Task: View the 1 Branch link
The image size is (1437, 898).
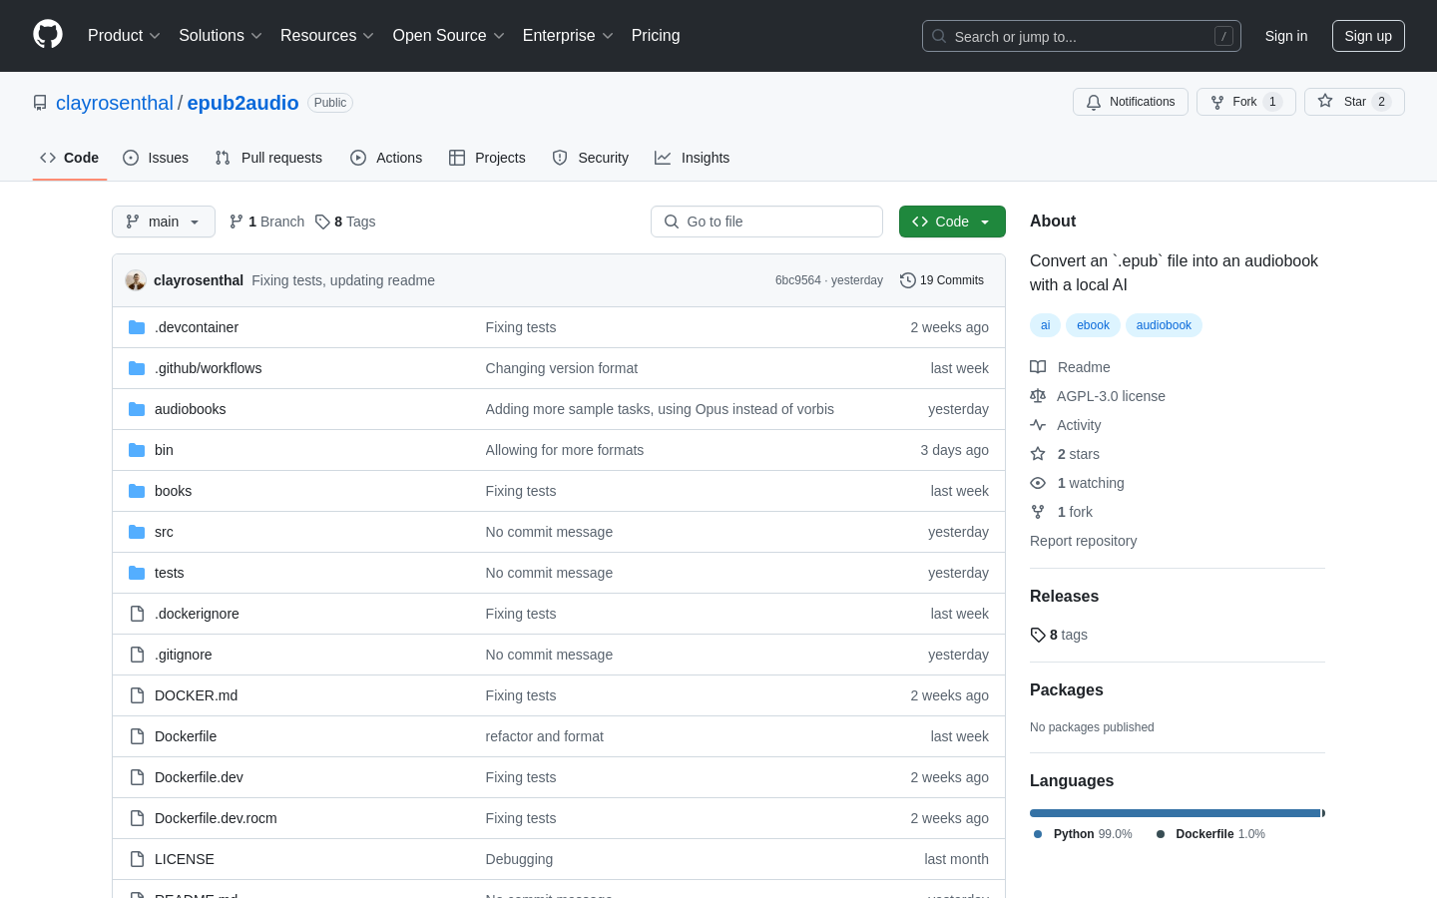Action: (266, 222)
